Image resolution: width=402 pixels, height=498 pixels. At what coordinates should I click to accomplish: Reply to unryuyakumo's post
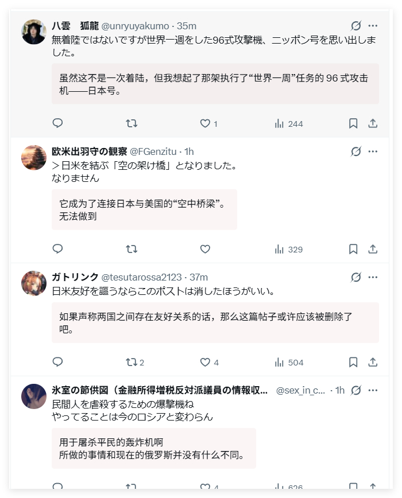[x=57, y=123]
